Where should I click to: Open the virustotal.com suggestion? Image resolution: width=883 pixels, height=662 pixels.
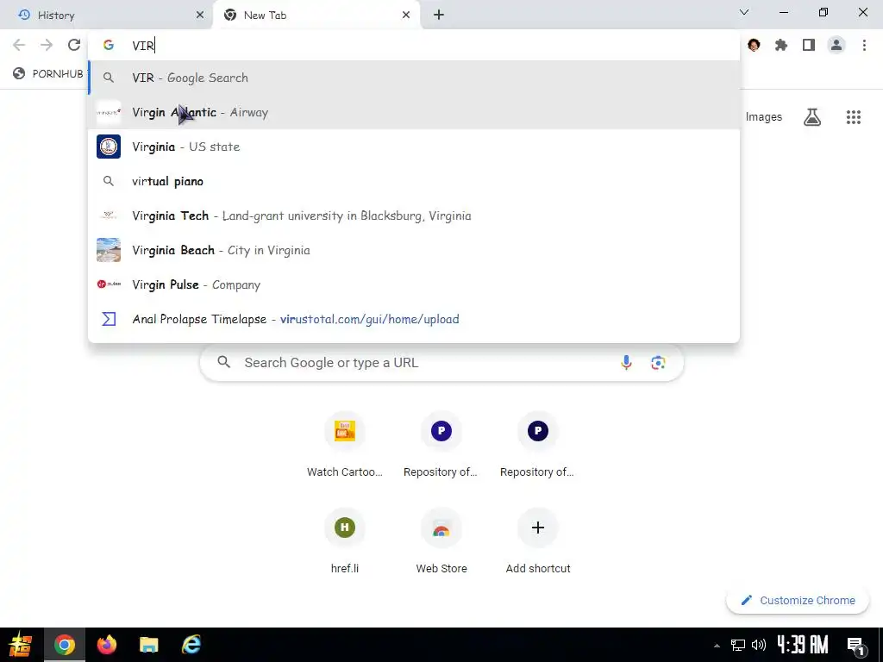414,319
